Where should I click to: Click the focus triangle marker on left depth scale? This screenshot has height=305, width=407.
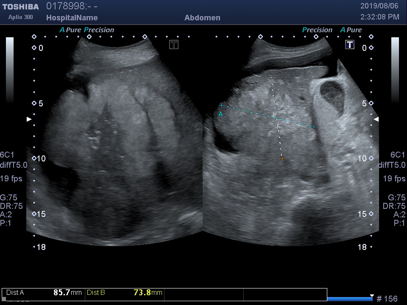[x=29, y=119]
